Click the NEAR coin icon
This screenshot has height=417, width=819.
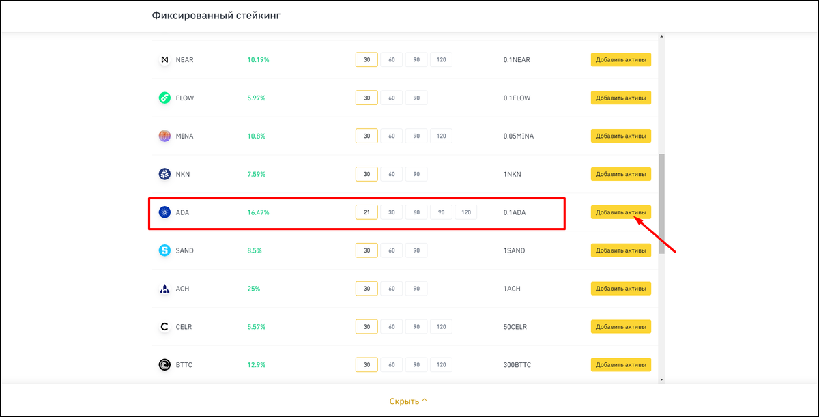[x=164, y=60]
